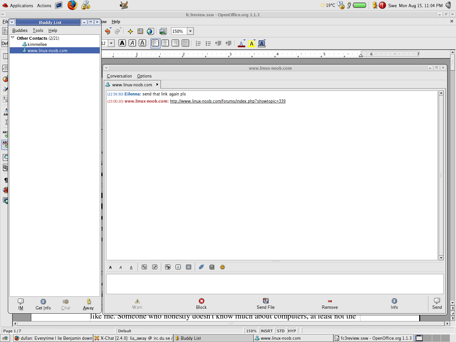Click Send button in conversation
Image resolution: width=456 pixels, height=342 pixels.
click(x=437, y=304)
